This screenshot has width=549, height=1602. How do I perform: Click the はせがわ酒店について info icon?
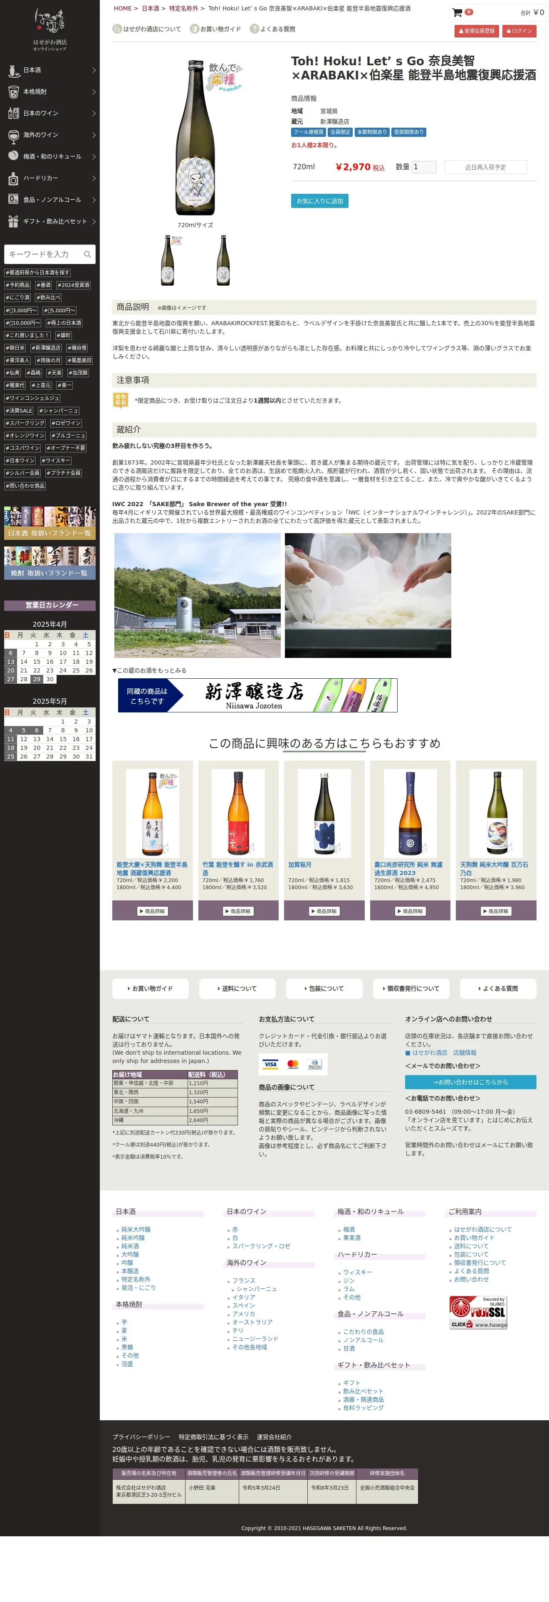pyautogui.click(x=117, y=29)
